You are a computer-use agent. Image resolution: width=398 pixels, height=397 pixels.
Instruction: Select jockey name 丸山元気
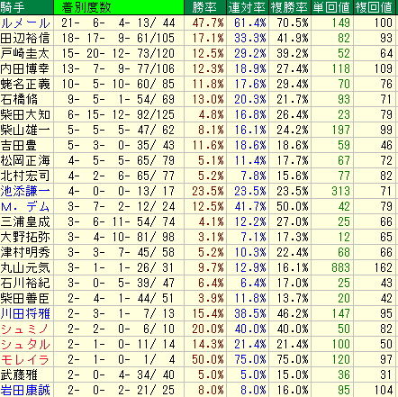pos(25,268)
